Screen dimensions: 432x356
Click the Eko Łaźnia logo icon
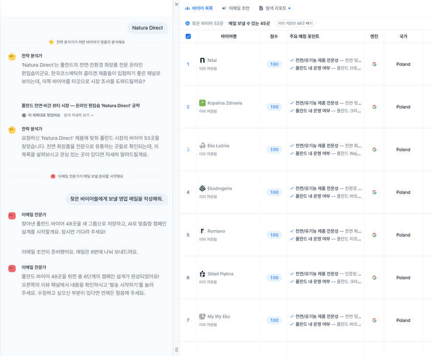pos(202,146)
